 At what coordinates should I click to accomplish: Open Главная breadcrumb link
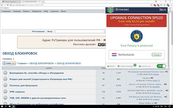tap(22, 63)
